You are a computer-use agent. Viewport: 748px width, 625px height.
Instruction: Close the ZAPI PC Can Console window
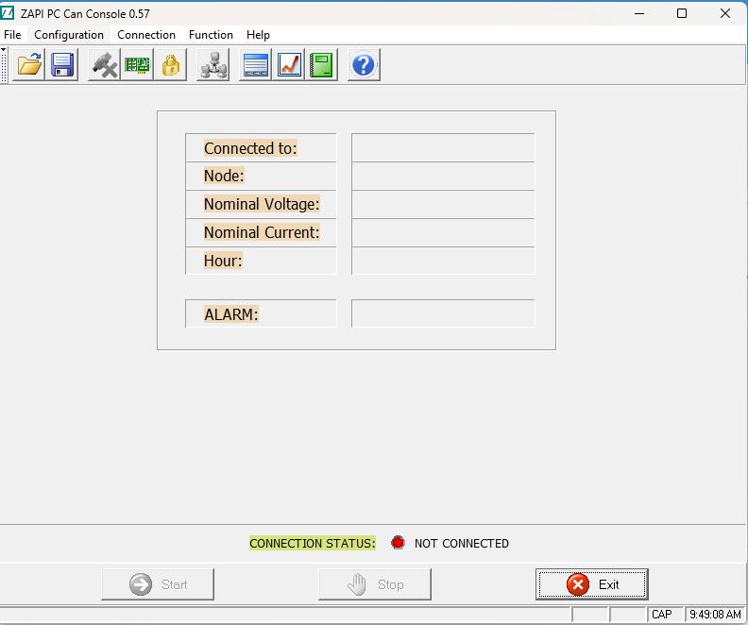tap(725, 13)
